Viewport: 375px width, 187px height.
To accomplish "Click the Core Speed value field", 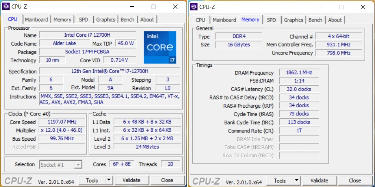I will tap(62, 122).
